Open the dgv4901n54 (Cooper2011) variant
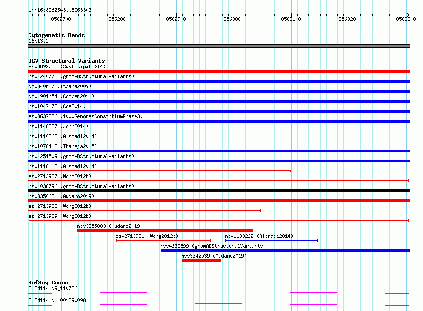This screenshot has width=423, height=311. pyautogui.click(x=61, y=96)
